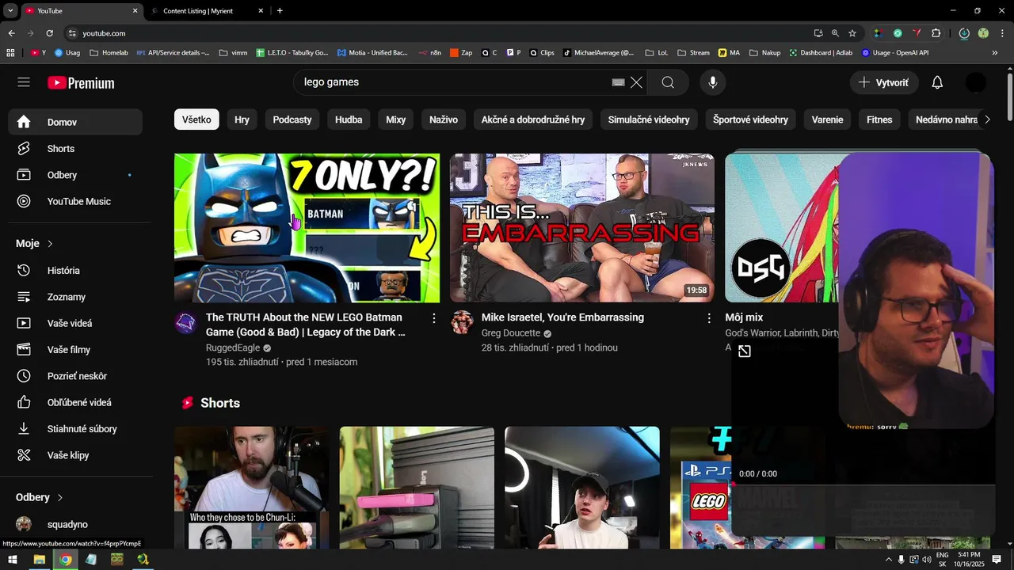
Task: Open Vaše videá
Action: point(75,323)
